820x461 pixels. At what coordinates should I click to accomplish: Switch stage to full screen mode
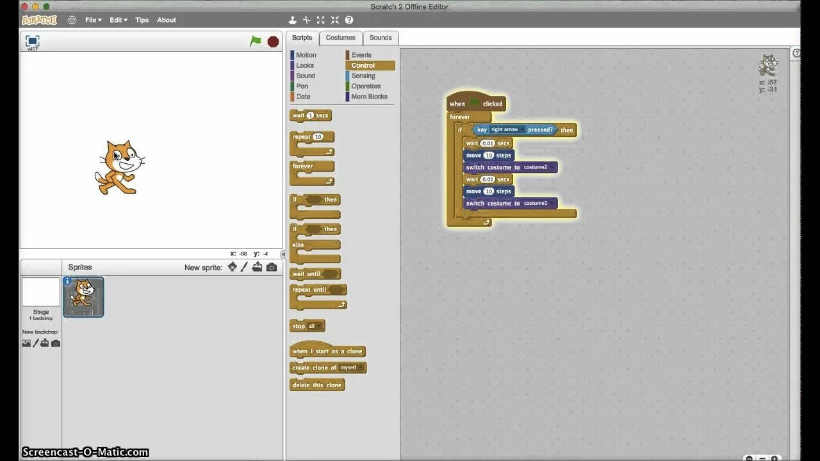[32, 41]
